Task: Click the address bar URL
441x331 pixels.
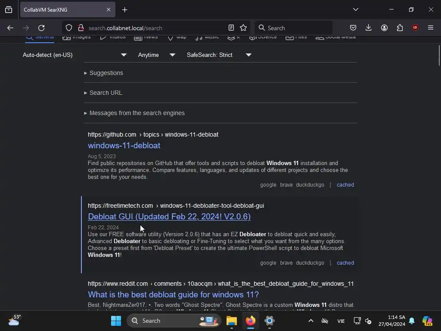Action: pyautogui.click(x=125, y=28)
